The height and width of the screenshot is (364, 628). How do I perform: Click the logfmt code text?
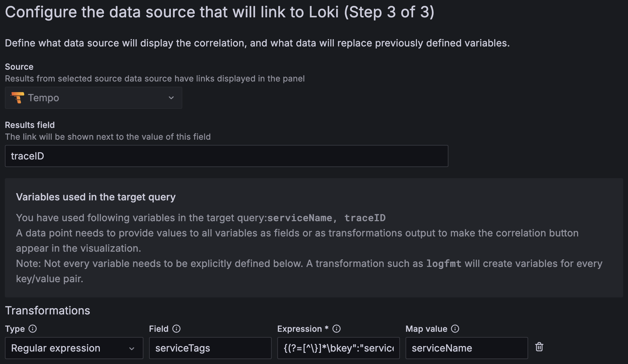[x=444, y=264]
